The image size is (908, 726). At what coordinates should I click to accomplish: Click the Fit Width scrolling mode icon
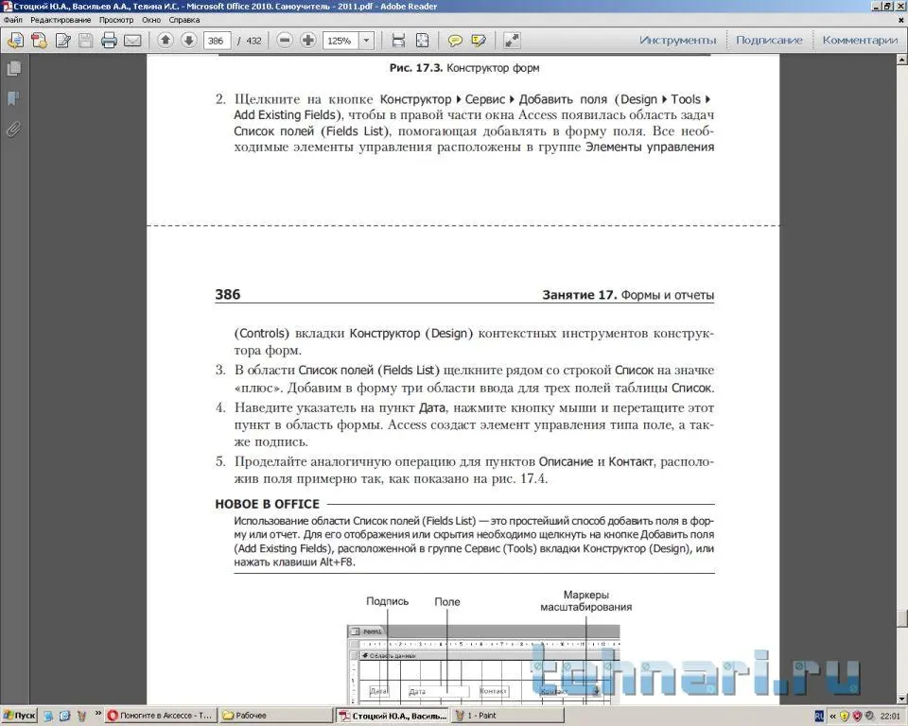pos(398,41)
